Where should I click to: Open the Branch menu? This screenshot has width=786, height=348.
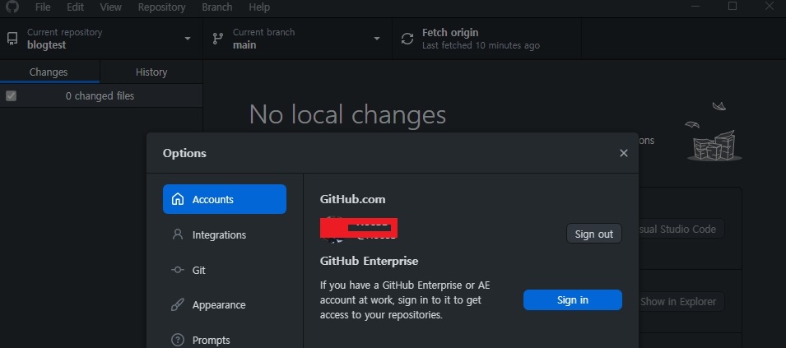click(217, 7)
